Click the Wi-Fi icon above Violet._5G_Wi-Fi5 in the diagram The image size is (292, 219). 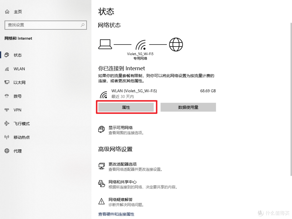[141, 45]
